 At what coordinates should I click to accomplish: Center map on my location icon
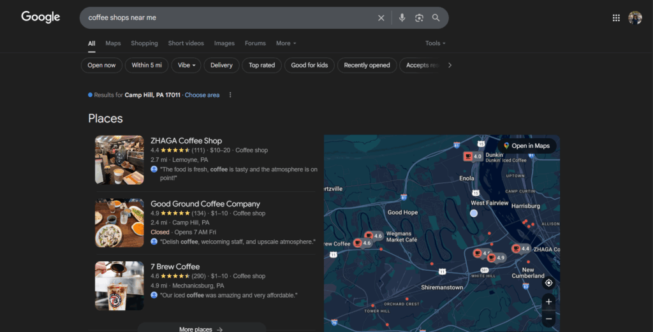[548, 283]
